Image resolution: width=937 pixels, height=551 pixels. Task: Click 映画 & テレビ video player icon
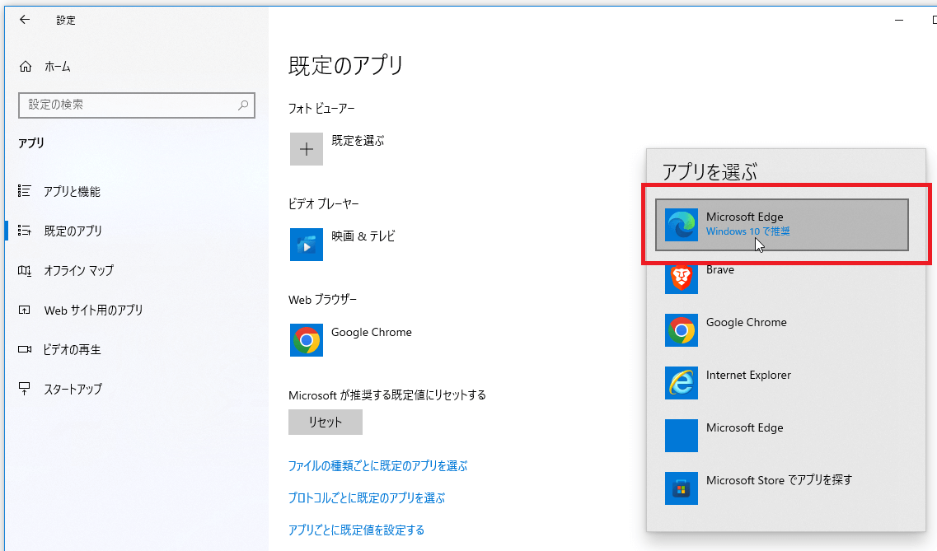tap(307, 245)
